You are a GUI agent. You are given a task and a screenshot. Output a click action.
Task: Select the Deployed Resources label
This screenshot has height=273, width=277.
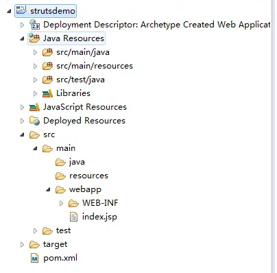click(x=84, y=121)
